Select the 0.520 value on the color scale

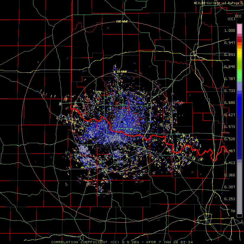230,139
